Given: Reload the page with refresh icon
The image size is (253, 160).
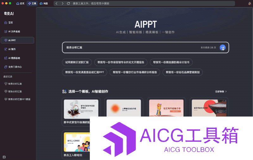Looking at the screenshot, I should pos(68,3).
